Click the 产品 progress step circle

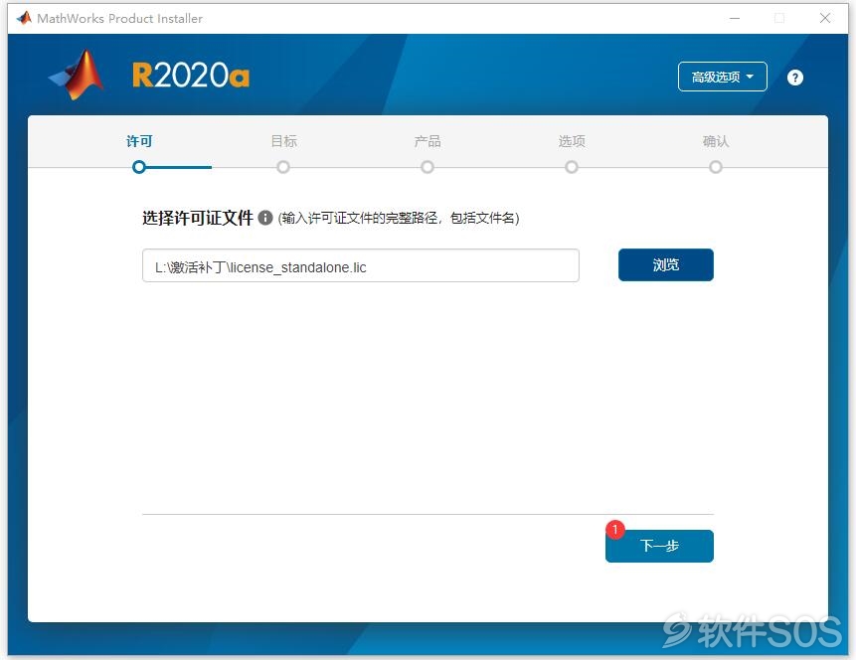(x=428, y=167)
